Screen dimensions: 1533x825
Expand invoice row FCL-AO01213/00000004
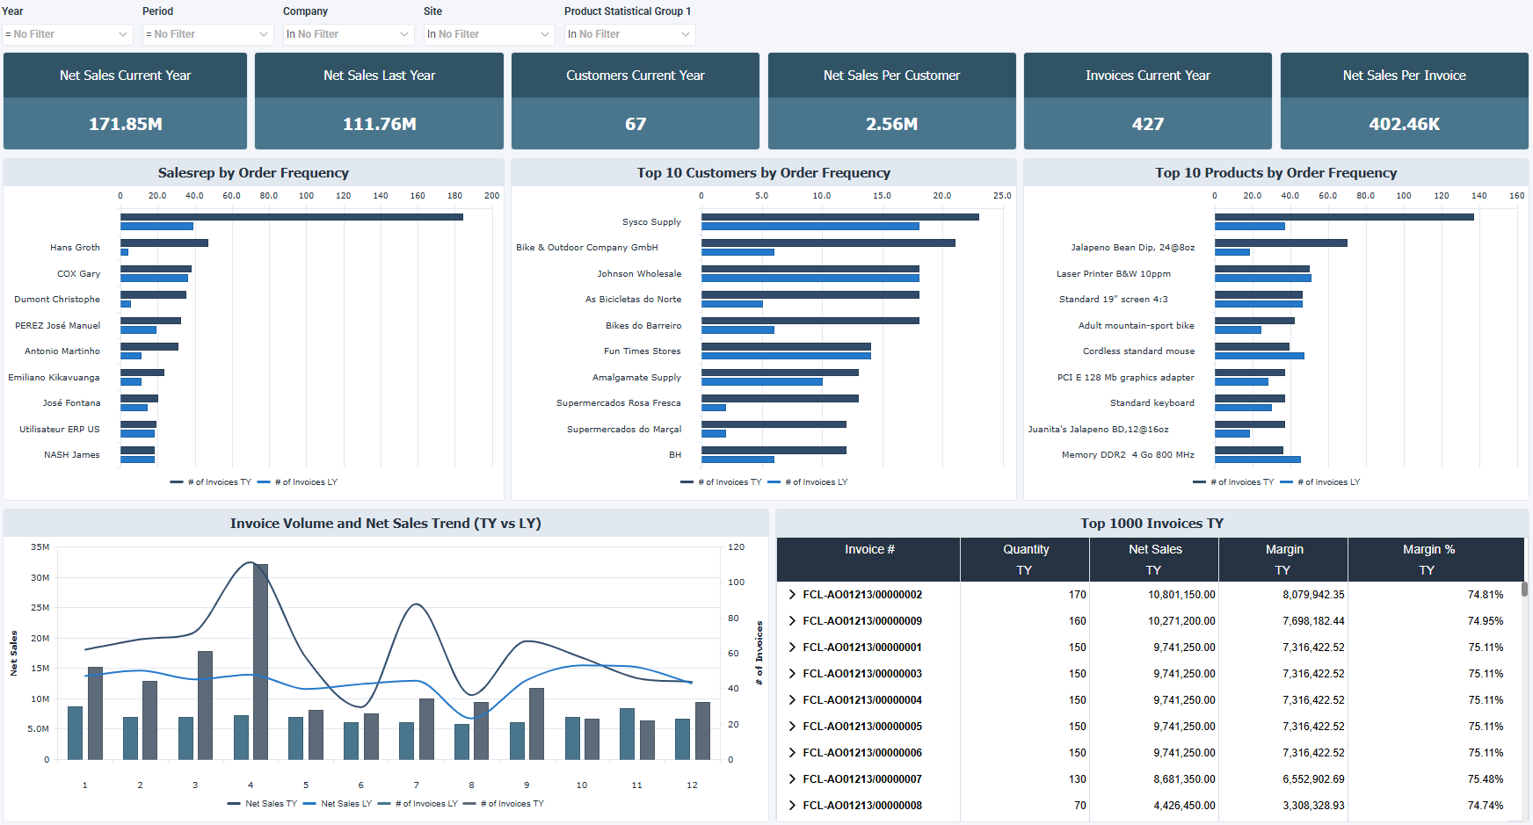coord(792,700)
